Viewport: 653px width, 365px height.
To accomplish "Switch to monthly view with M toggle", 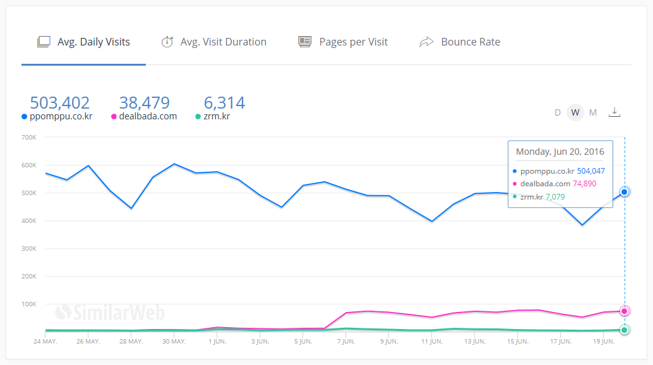I will 593,112.
